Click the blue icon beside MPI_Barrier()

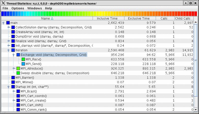pyautogui.click(x=13, y=78)
